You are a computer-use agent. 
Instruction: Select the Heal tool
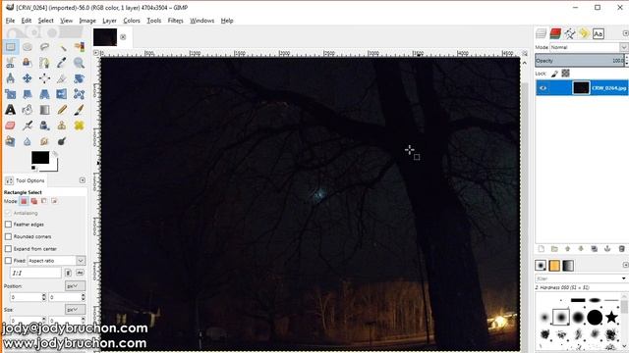(x=79, y=126)
